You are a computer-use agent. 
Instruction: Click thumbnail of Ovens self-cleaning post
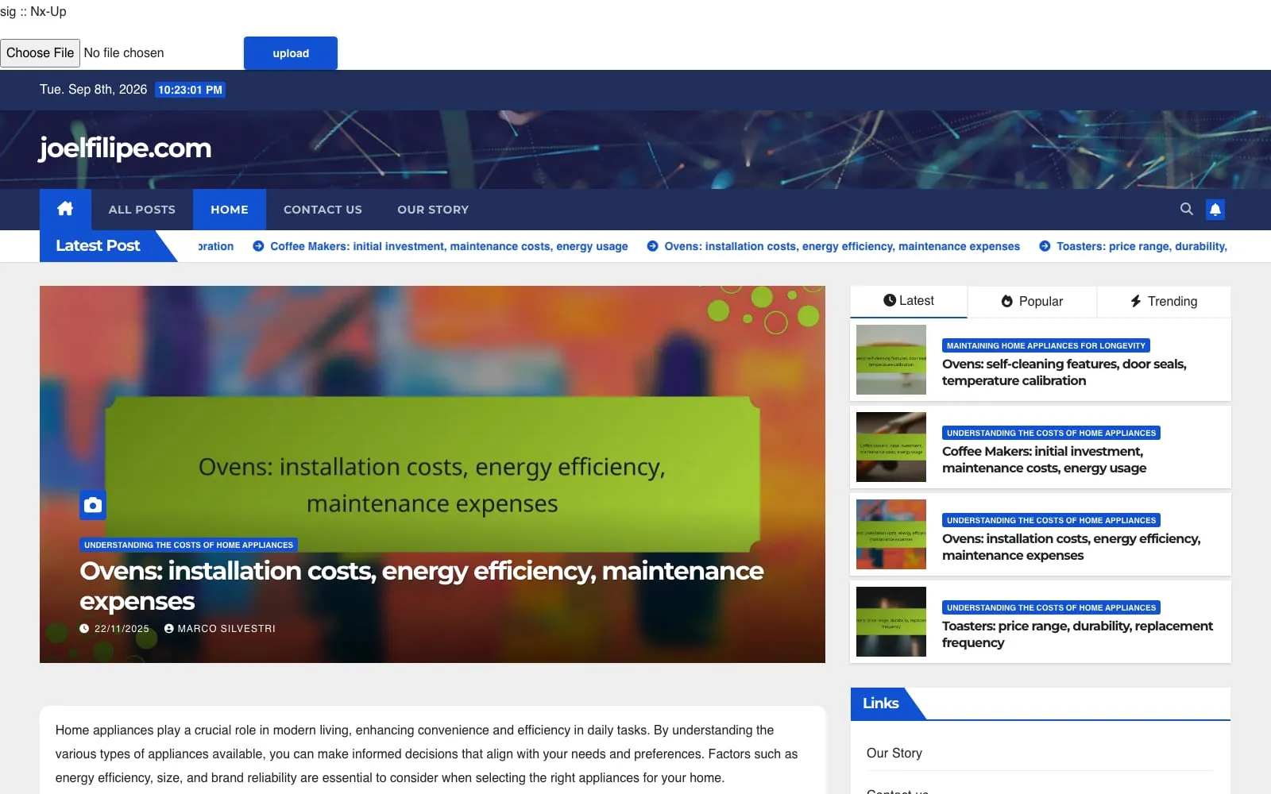pos(891,360)
